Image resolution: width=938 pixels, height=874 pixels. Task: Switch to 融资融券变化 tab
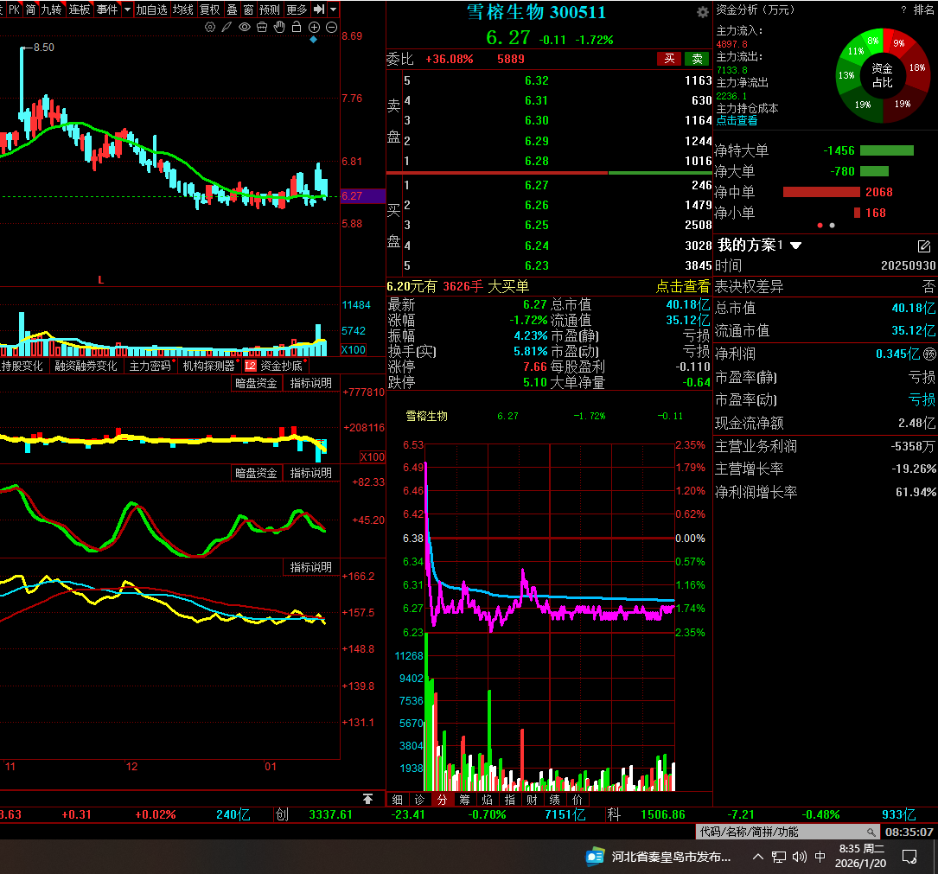click(x=86, y=366)
